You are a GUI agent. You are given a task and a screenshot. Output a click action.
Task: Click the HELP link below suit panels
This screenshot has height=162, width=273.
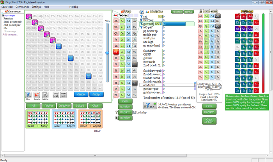97,130
